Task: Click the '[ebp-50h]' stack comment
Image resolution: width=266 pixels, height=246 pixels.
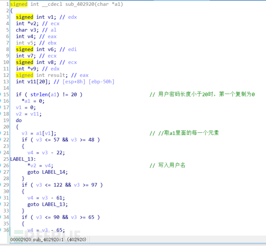Action: 101,82
